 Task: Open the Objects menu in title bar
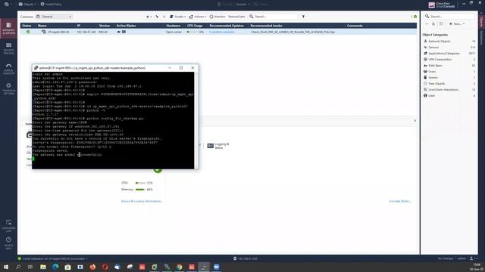click(x=27, y=5)
